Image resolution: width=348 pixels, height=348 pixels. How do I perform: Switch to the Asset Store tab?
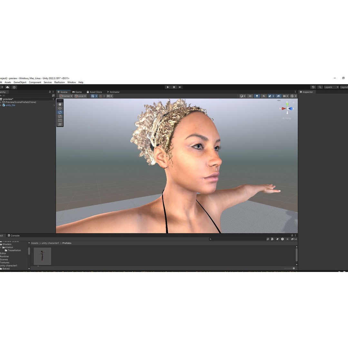click(94, 92)
